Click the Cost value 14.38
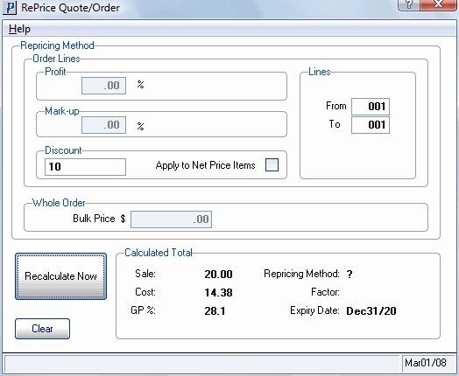The height and width of the screenshot is (376, 459). (218, 292)
